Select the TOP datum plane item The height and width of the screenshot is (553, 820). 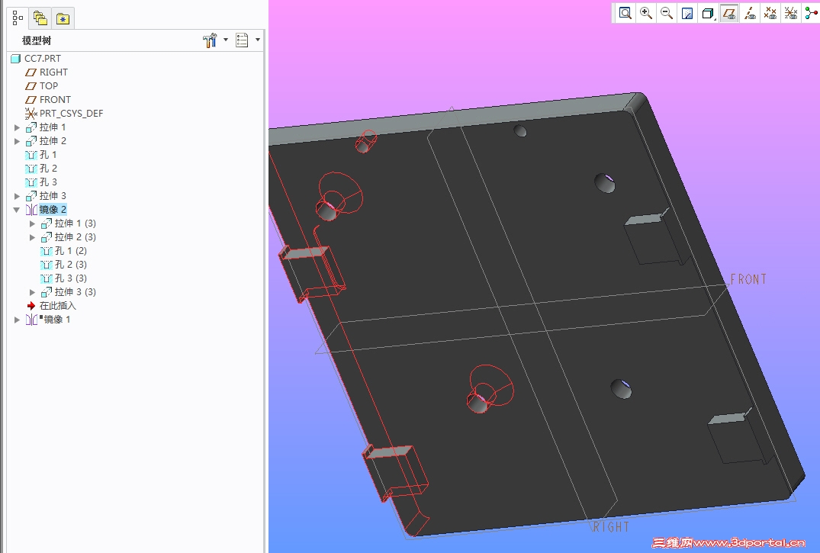click(x=49, y=85)
